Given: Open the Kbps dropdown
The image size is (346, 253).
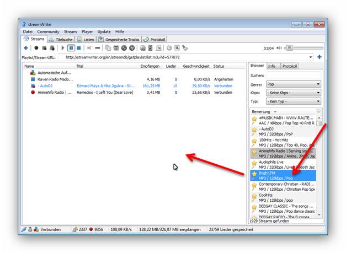Looking at the screenshot, I should 294,93.
